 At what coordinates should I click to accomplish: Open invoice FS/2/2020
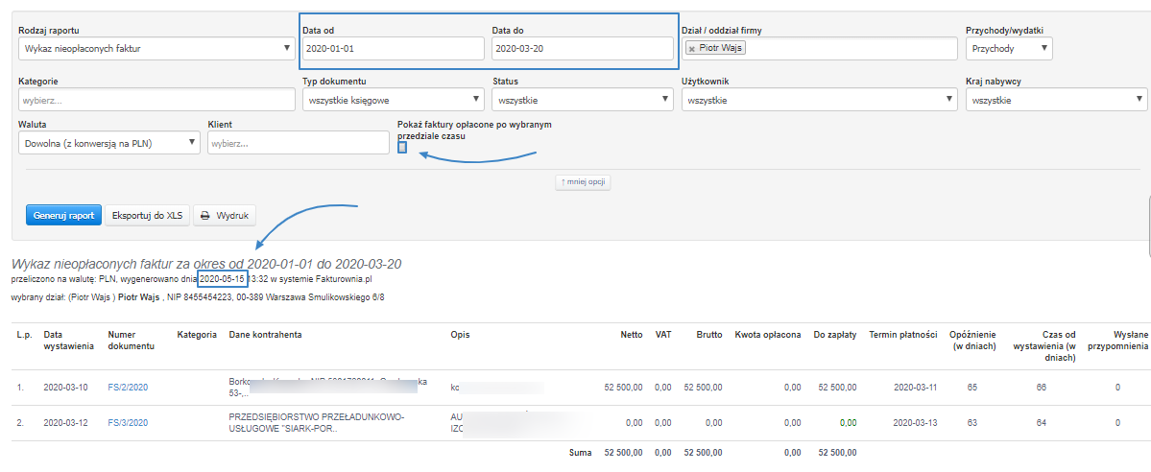[128, 388]
